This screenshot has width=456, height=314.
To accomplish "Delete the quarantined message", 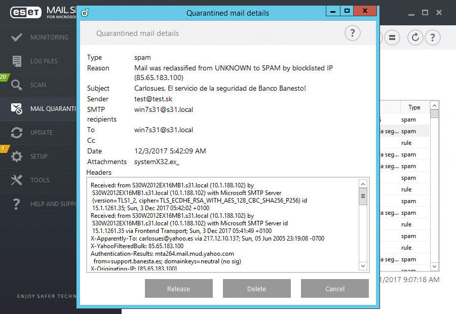I will (x=256, y=288).
